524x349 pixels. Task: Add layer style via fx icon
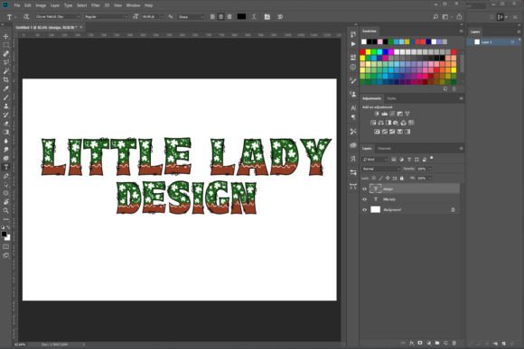point(412,343)
